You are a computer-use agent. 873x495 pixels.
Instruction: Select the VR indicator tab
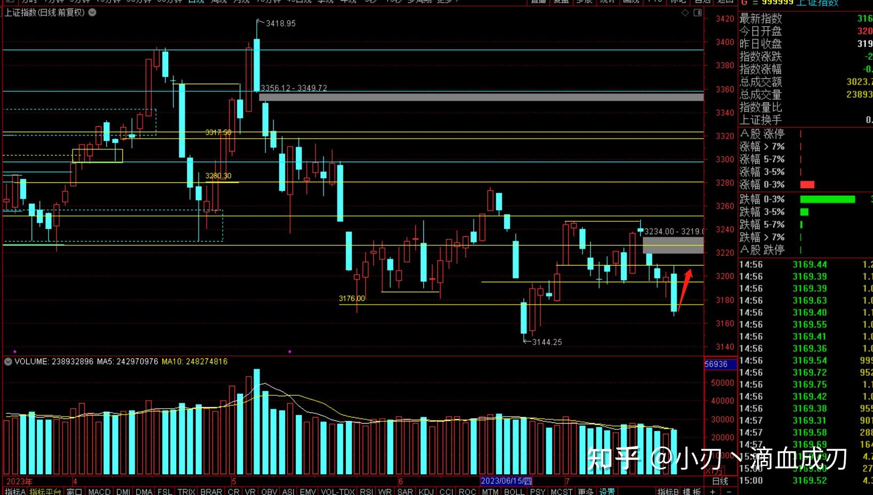(250, 491)
